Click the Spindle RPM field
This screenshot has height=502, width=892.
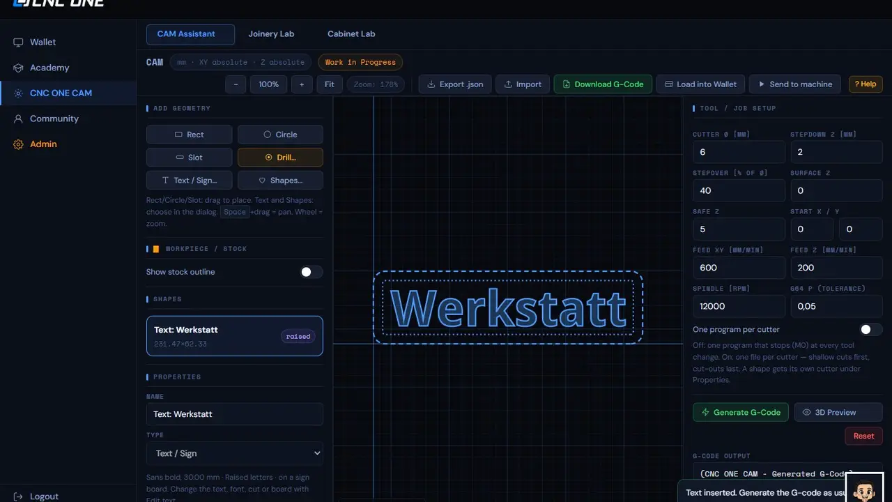pyautogui.click(x=739, y=306)
